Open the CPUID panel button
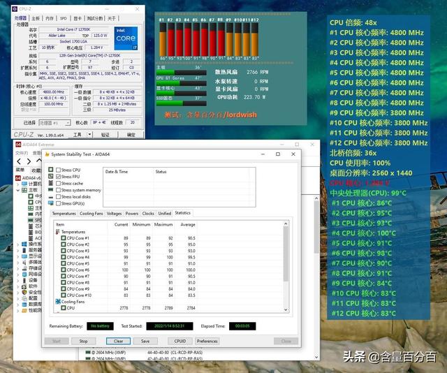Image resolution: width=447 pixels, height=373 pixels. pos(180,341)
